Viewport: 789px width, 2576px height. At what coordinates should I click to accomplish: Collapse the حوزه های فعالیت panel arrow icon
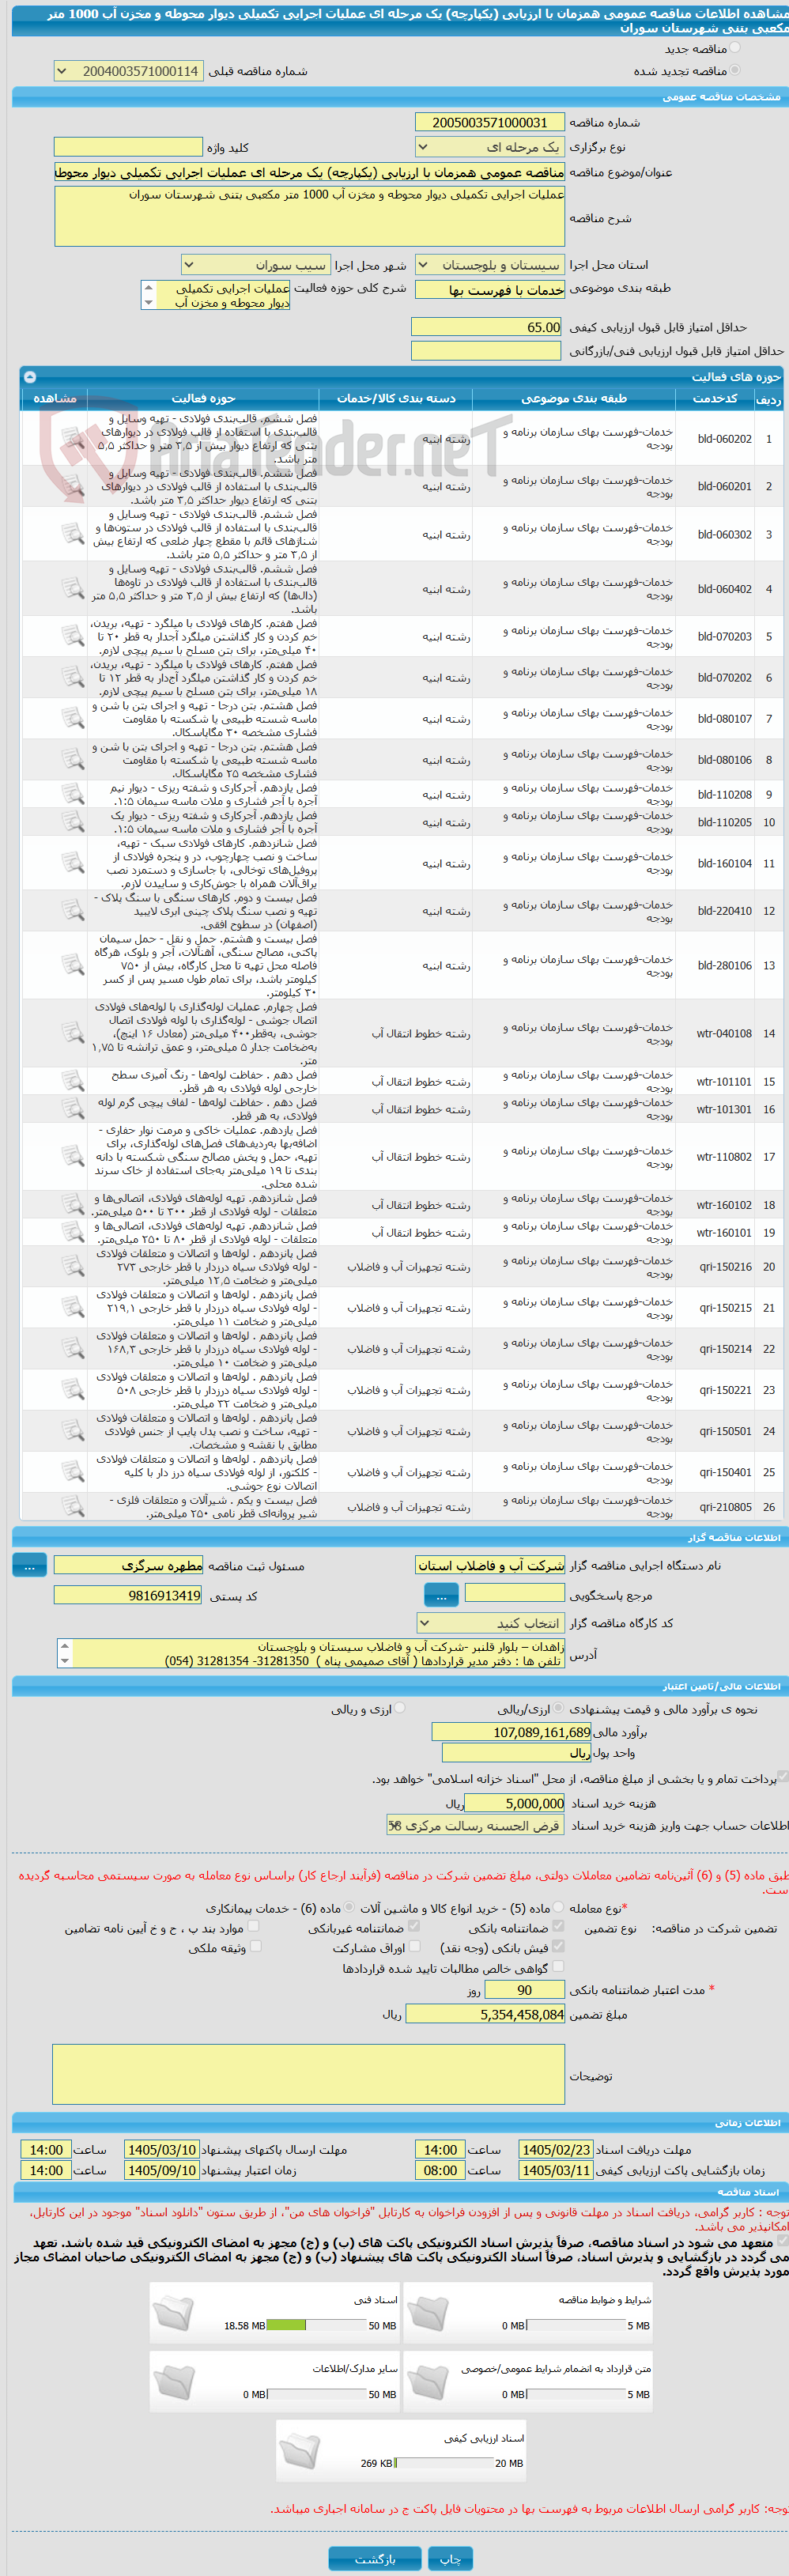30,377
